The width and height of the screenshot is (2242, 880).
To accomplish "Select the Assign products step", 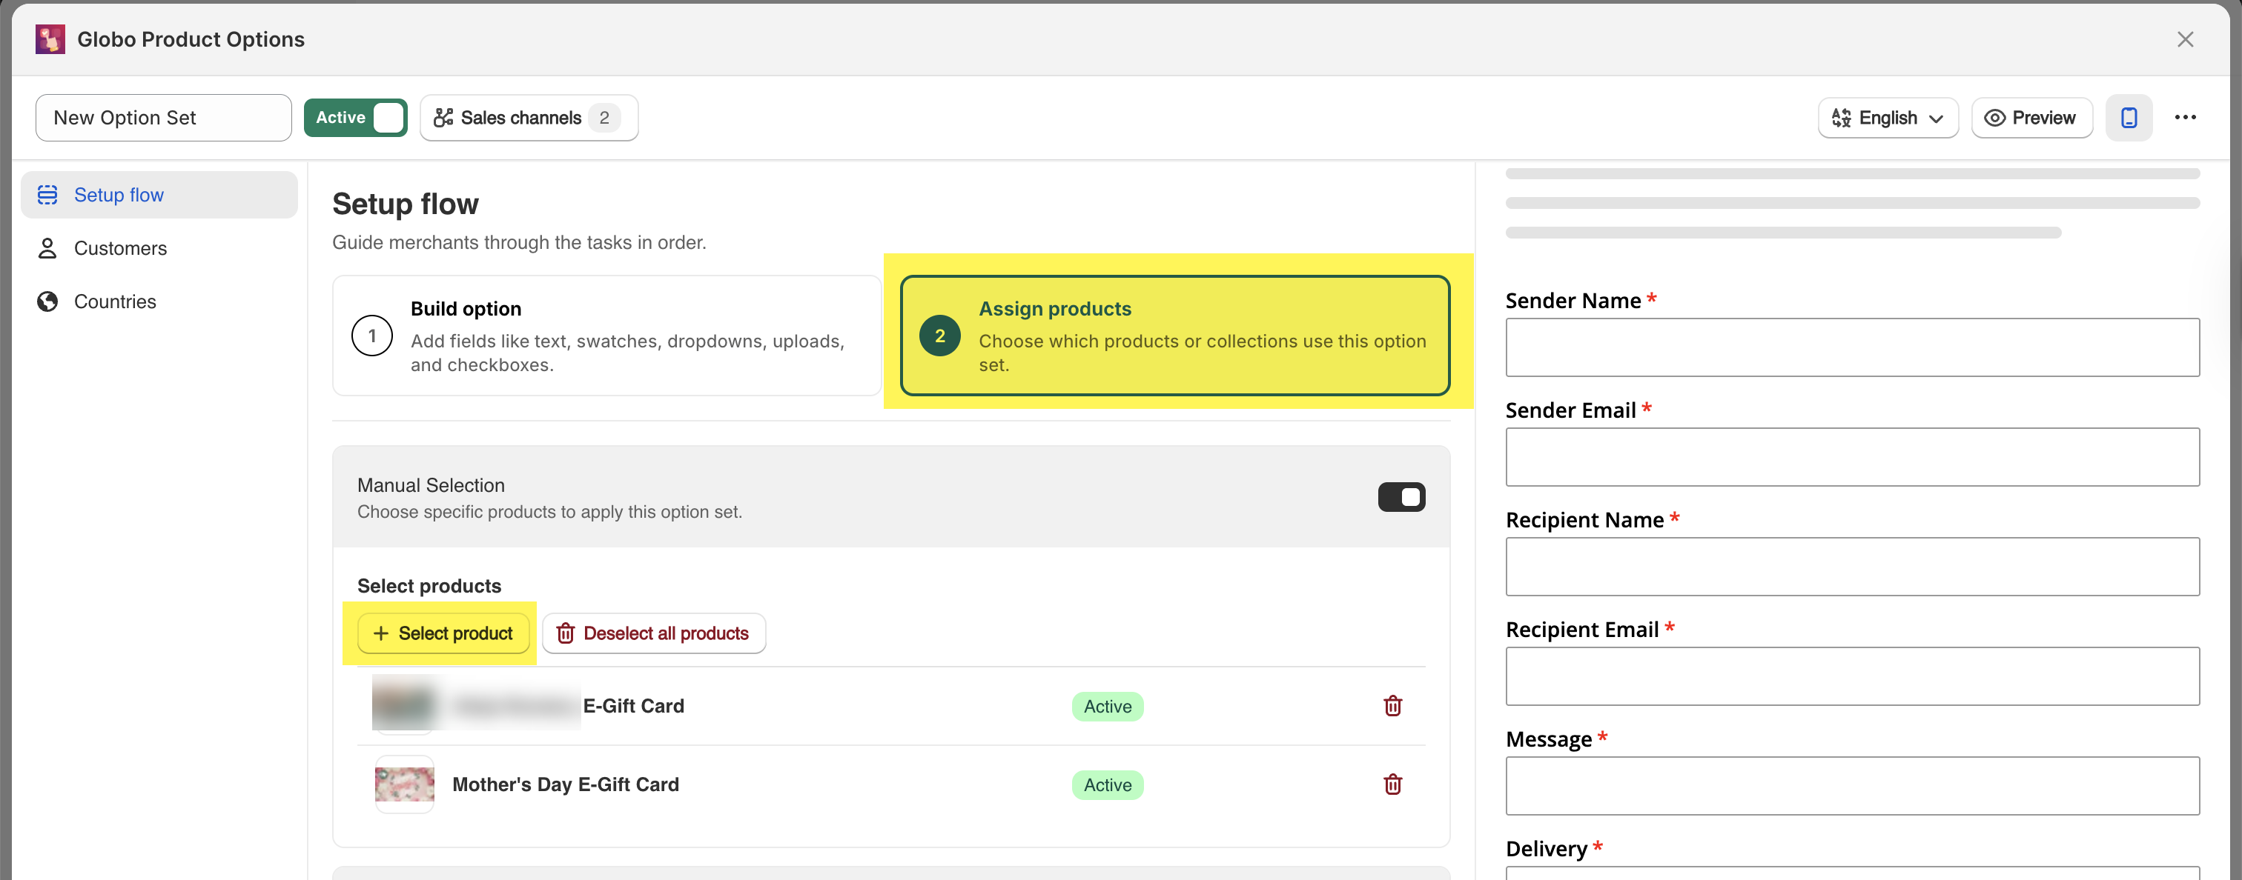I will click(1174, 336).
